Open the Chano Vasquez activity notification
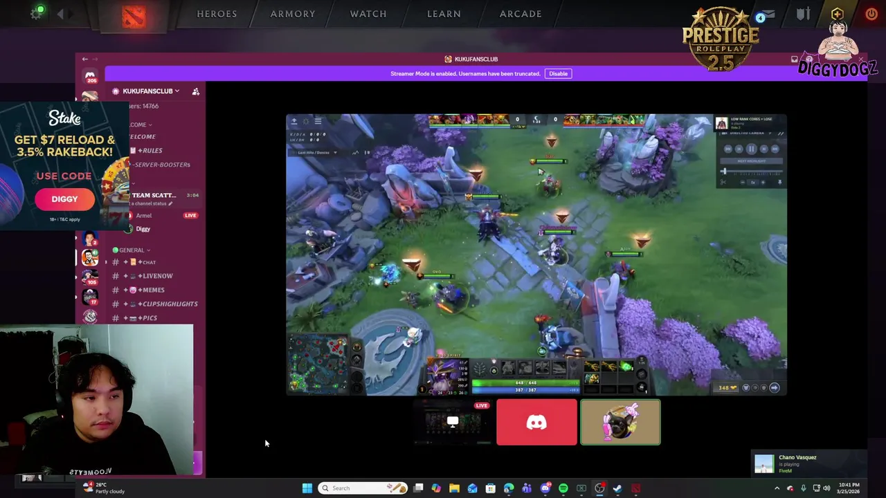Image resolution: width=886 pixels, height=498 pixels. coord(808,463)
